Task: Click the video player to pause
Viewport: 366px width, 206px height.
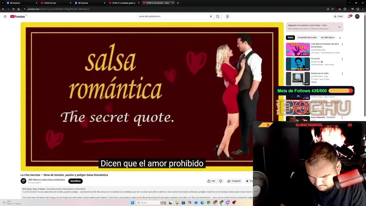Action: point(152,96)
